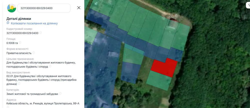Click green parcel directly below red parcel
This screenshot has height=108, width=250.
tap(159, 81)
